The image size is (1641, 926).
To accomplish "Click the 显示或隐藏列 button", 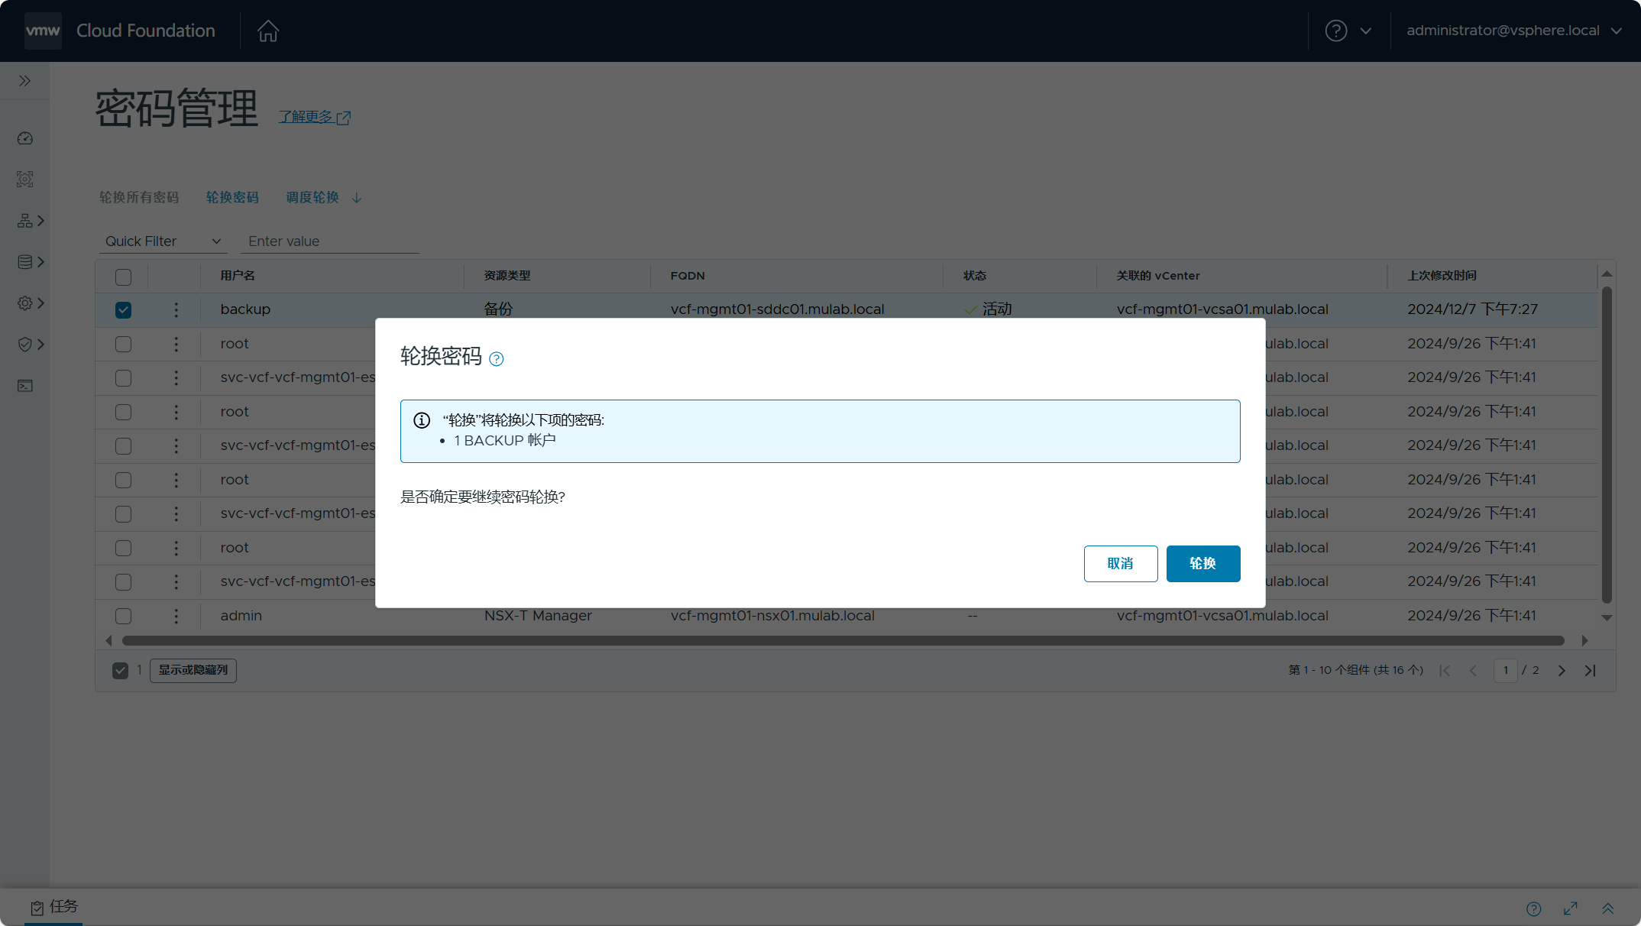I will [x=193, y=670].
